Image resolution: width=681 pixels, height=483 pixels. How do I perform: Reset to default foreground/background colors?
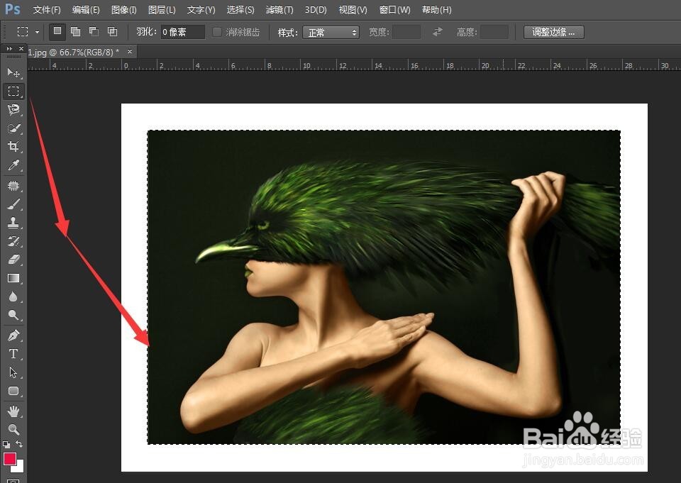point(6,444)
